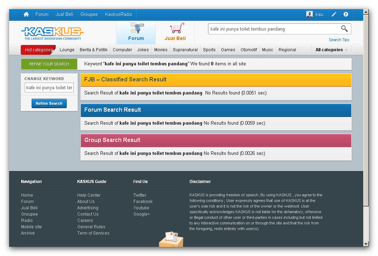378x256 pixels.
Task: Focus the Change Keyword input field
Action: (x=49, y=87)
